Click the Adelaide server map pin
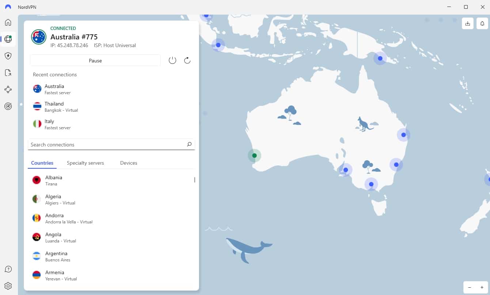The image size is (490, 295). (x=346, y=170)
